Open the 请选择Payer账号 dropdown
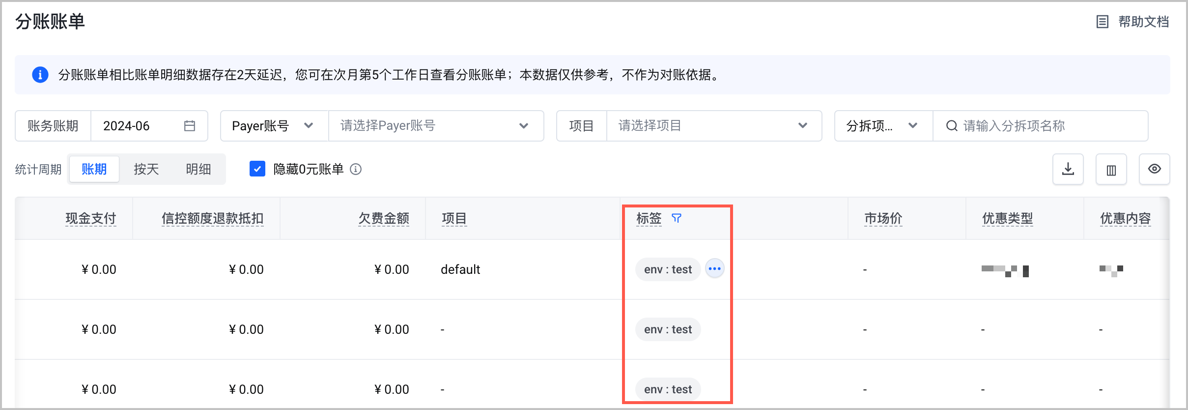The width and height of the screenshot is (1188, 410). click(x=436, y=126)
